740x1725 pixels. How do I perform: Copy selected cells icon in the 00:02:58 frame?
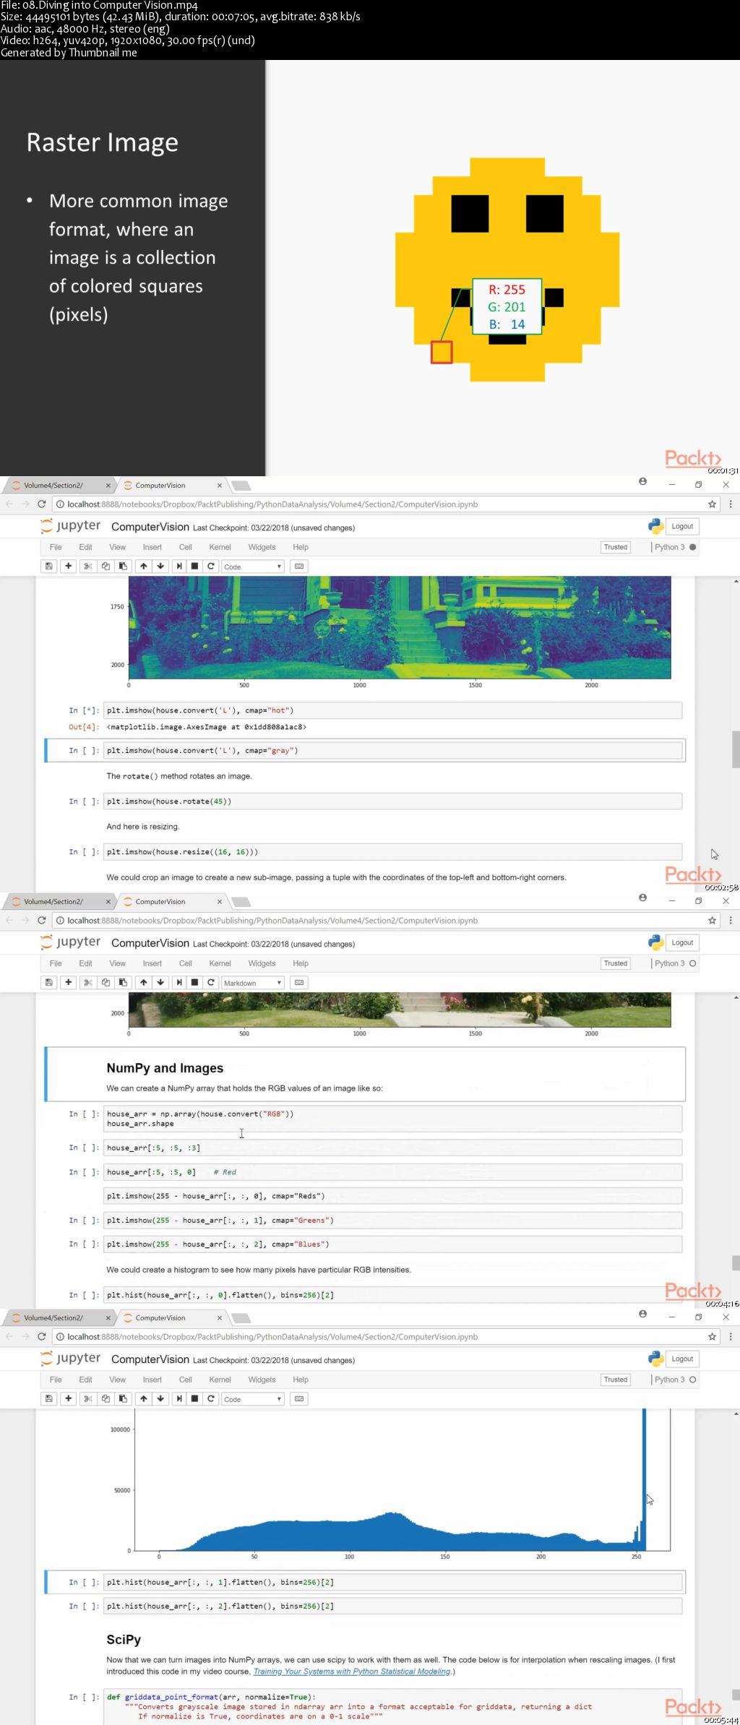[106, 566]
